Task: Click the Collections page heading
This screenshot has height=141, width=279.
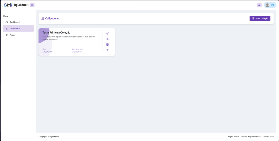Action: coord(52,19)
